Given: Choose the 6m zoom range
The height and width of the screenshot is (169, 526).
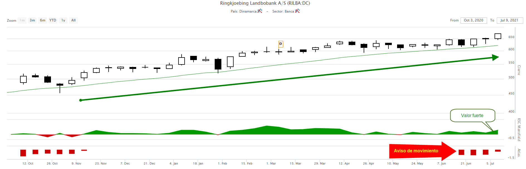Looking at the screenshot, I should tap(43, 20).
